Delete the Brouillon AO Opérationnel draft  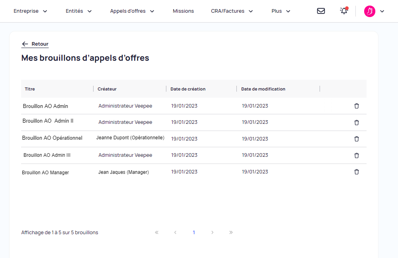[x=357, y=139]
